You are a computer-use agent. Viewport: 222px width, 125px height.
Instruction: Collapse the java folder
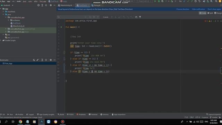coord(3,15)
